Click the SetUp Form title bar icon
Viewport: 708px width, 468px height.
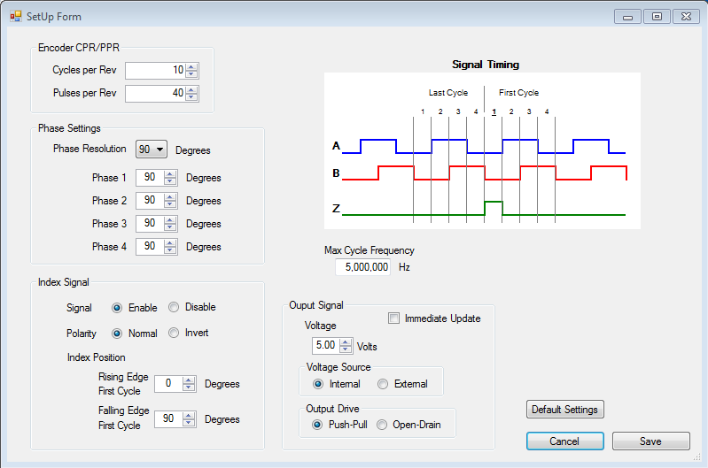[x=15, y=16]
